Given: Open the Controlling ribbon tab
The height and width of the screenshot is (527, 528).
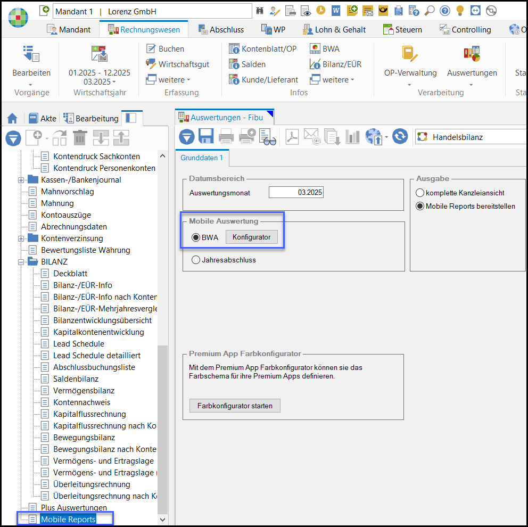Looking at the screenshot, I should [x=465, y=30].
